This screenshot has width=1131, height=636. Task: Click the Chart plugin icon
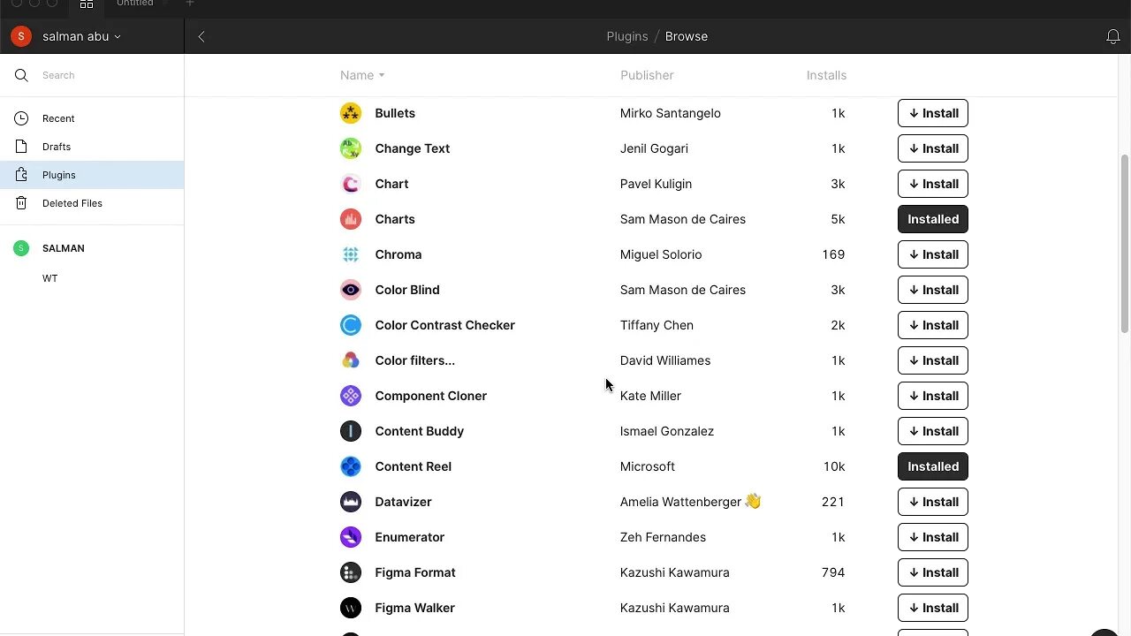tap(351, 184)
